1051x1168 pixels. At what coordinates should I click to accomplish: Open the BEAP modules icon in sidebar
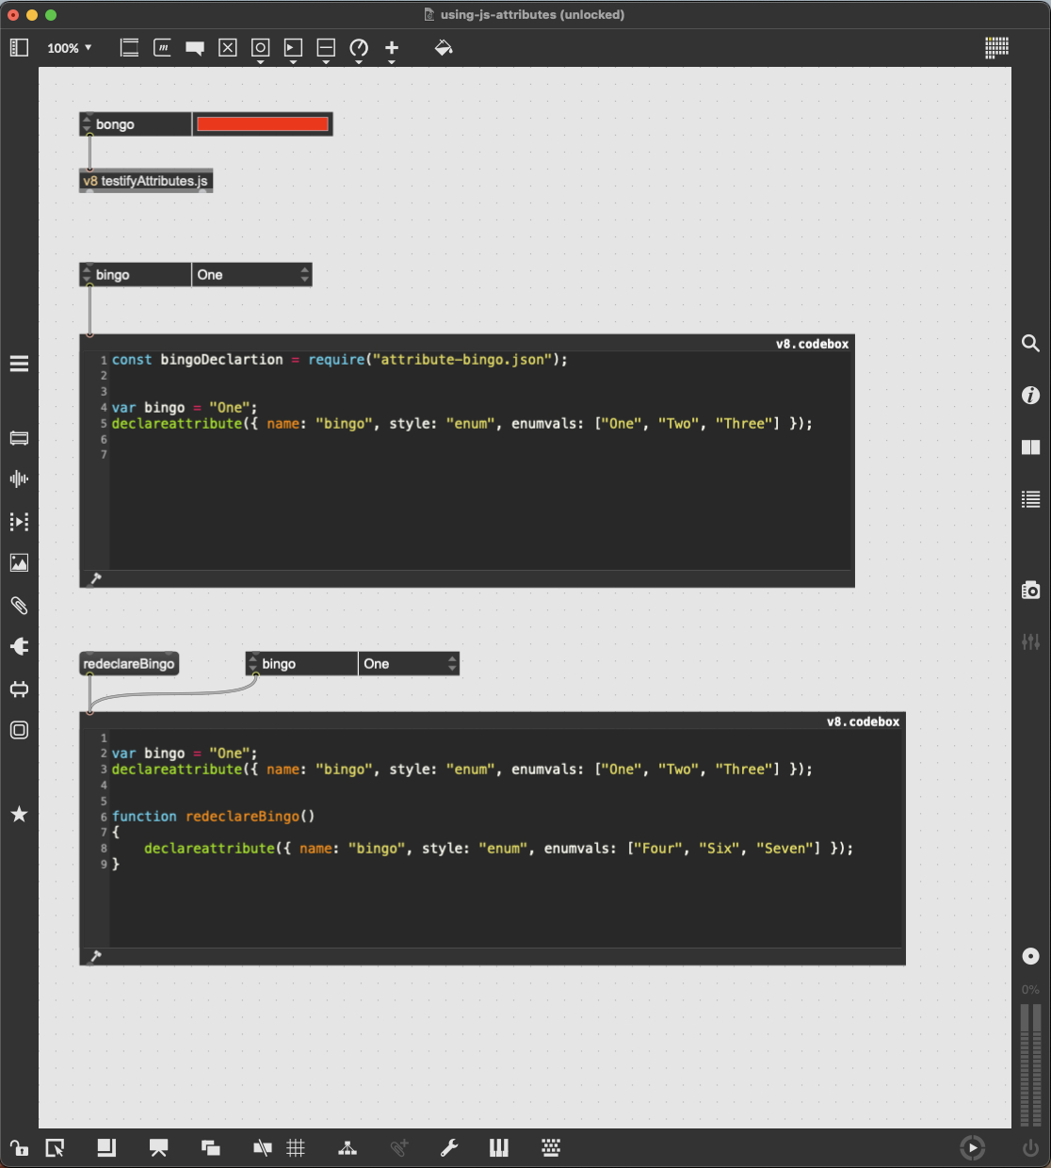(x=19, y=730)
